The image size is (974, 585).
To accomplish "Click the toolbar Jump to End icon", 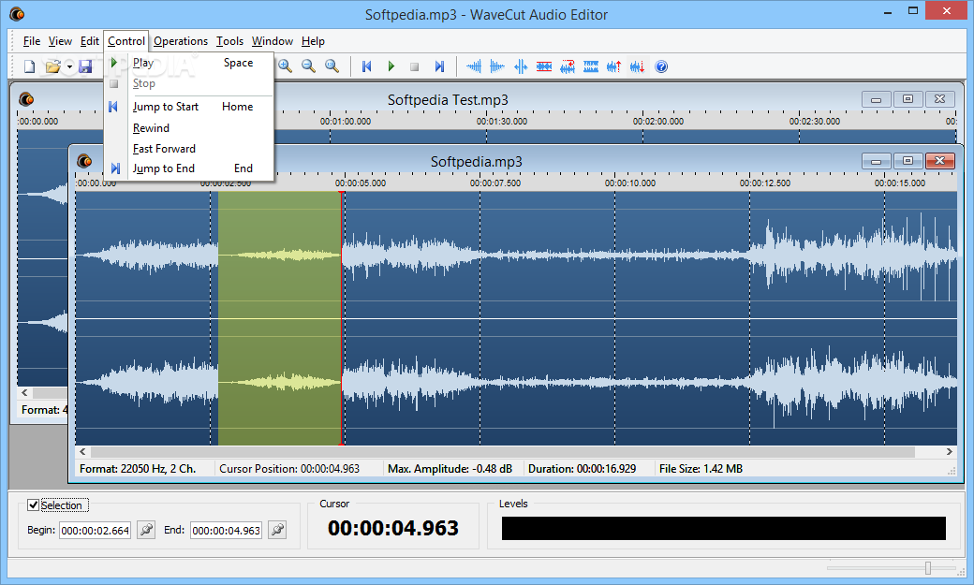I will 439,66.
